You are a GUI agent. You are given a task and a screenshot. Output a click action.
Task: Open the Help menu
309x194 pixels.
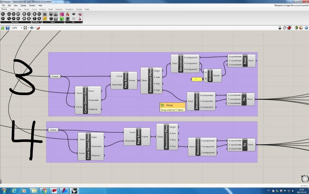pyautogui.click(x=40, y=5)
